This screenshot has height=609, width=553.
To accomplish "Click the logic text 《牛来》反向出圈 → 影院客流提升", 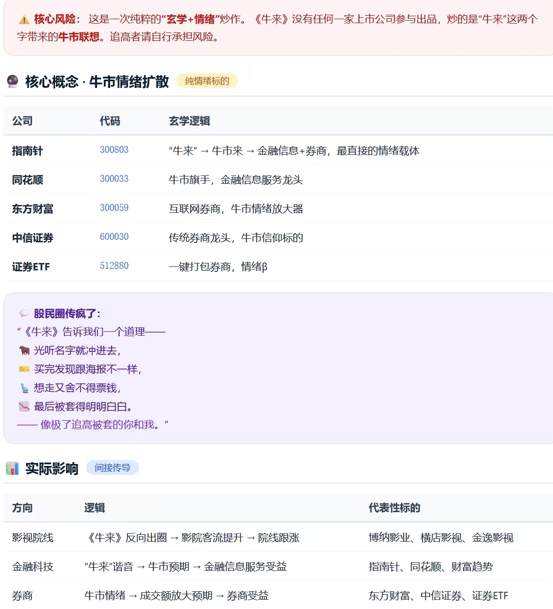I will tap(192, 538).
